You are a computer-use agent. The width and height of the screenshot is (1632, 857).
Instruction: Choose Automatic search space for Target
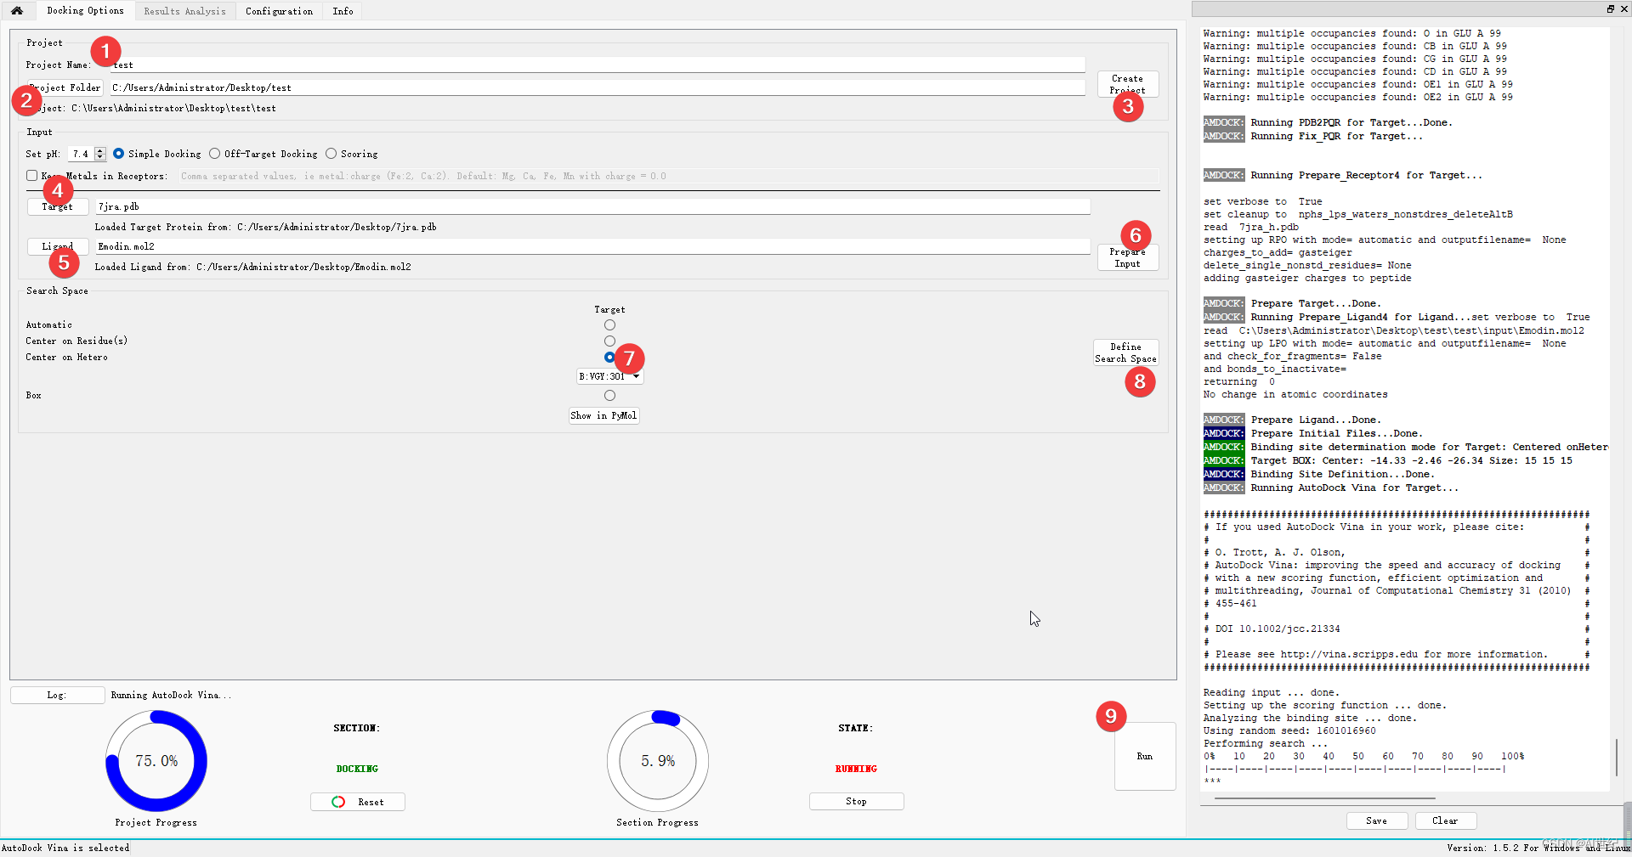(x=609, y=325)
